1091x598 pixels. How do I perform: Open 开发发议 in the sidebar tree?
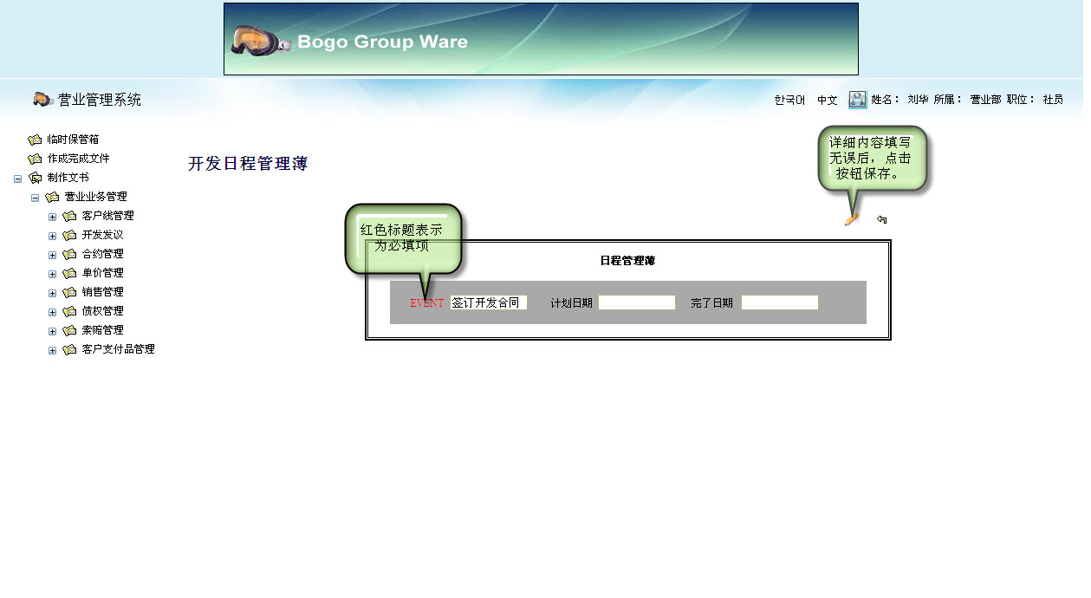[102, 235]
